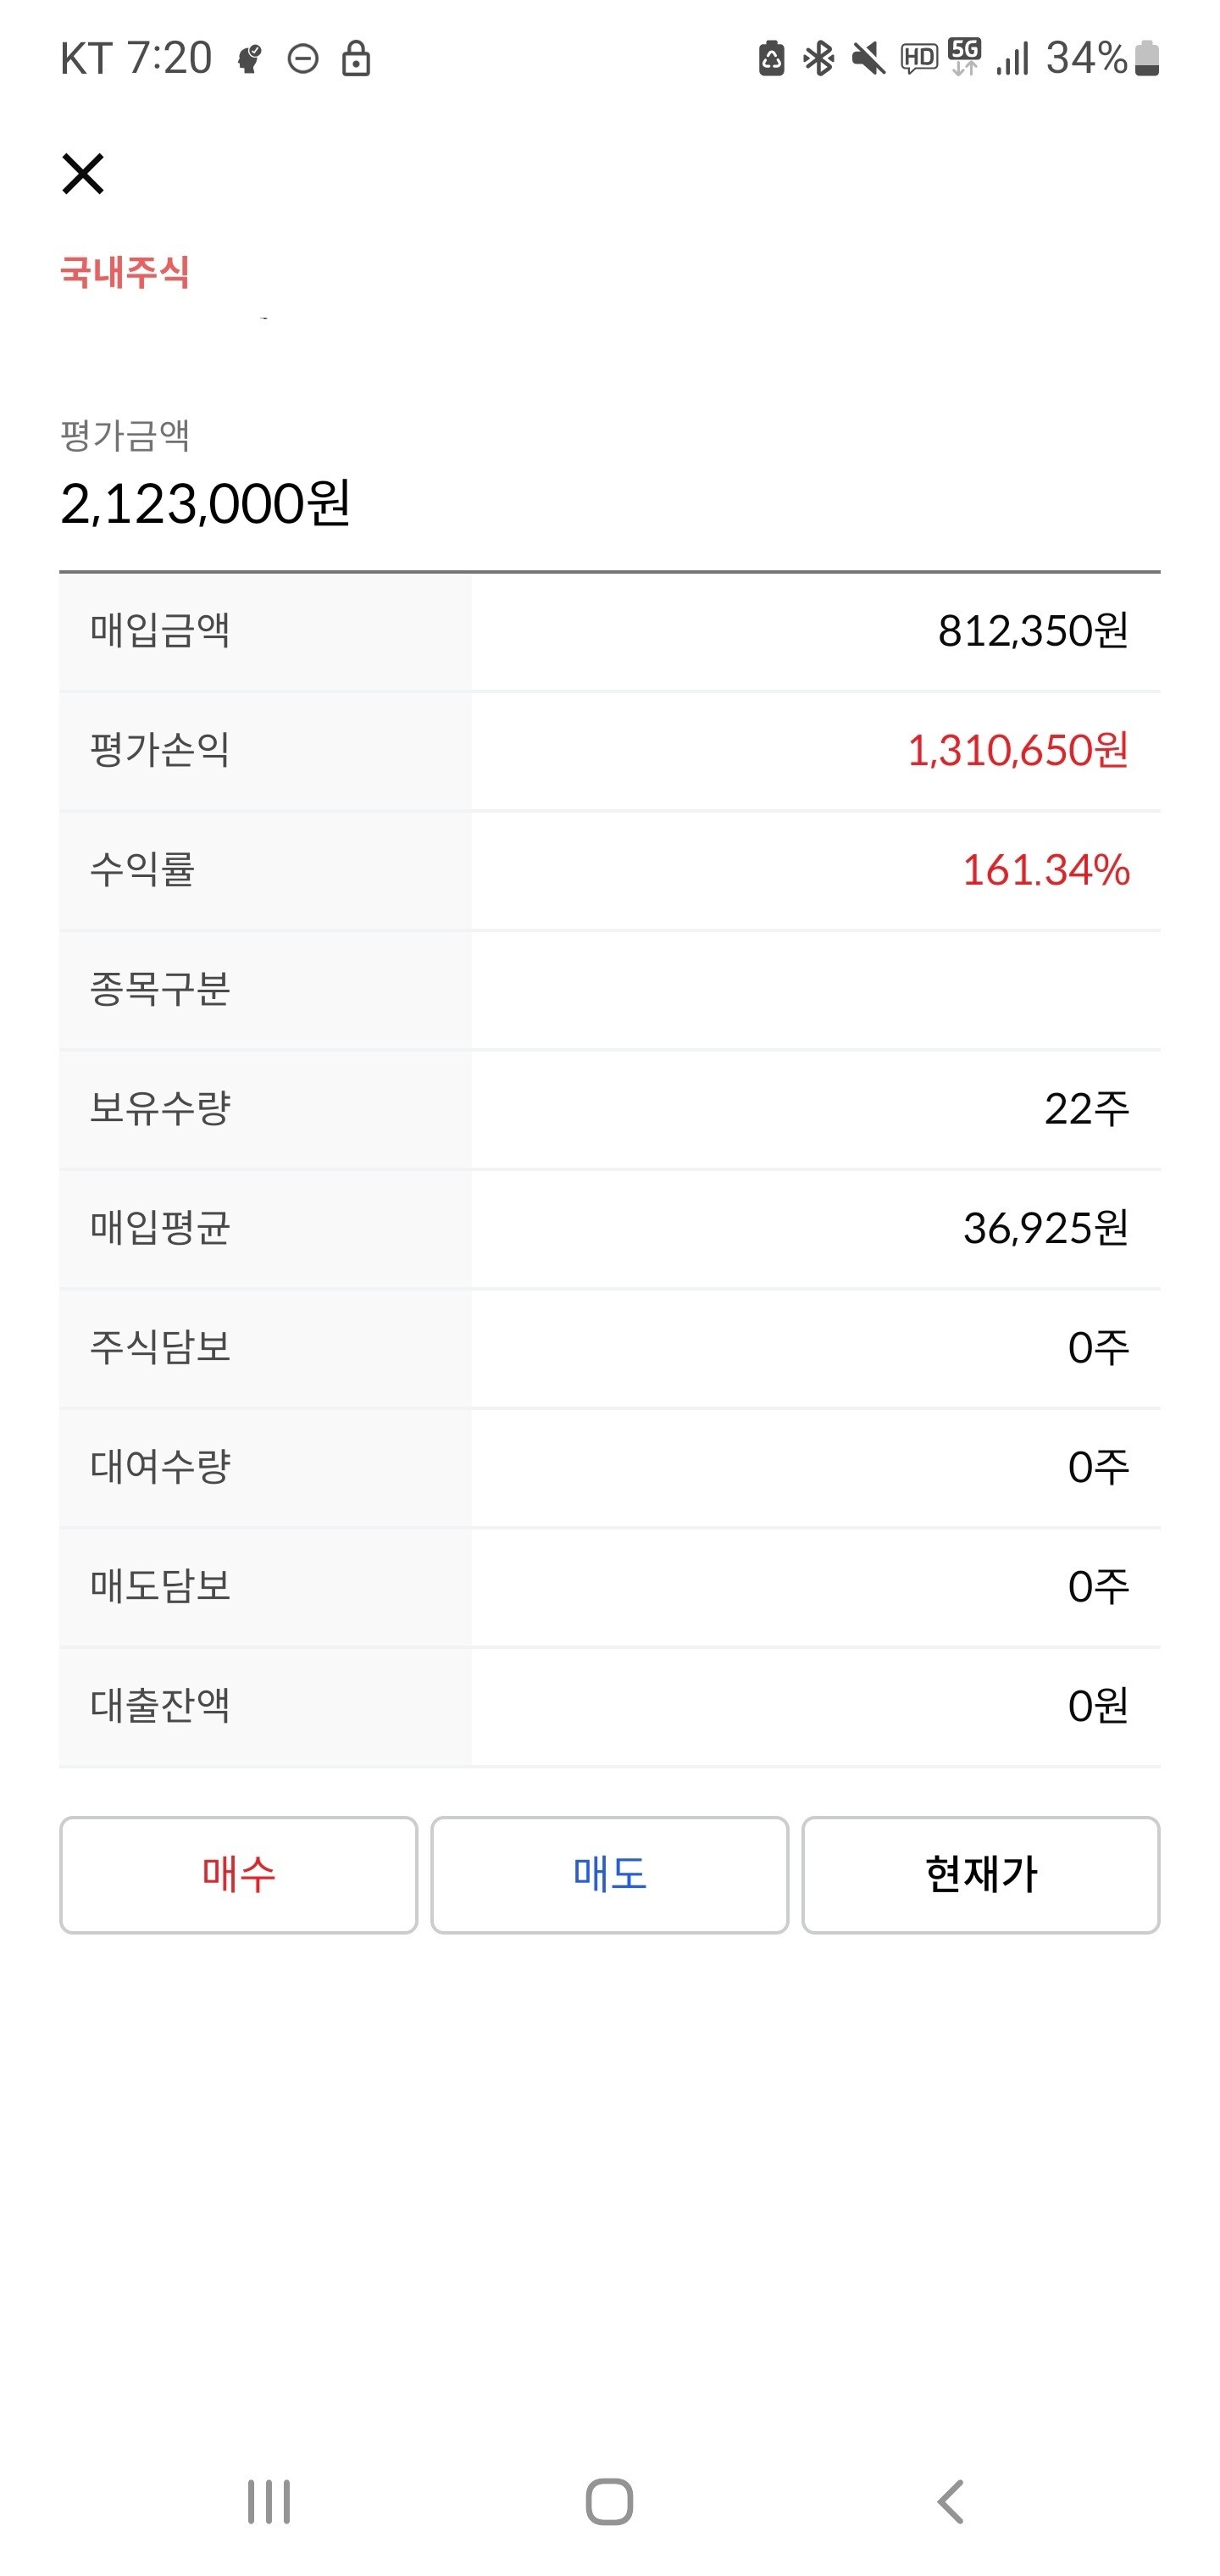Viewport: 1220px width, 2576px height.
Task: Tap the lock icon in status bar
Action: click(x=356, y=59)
